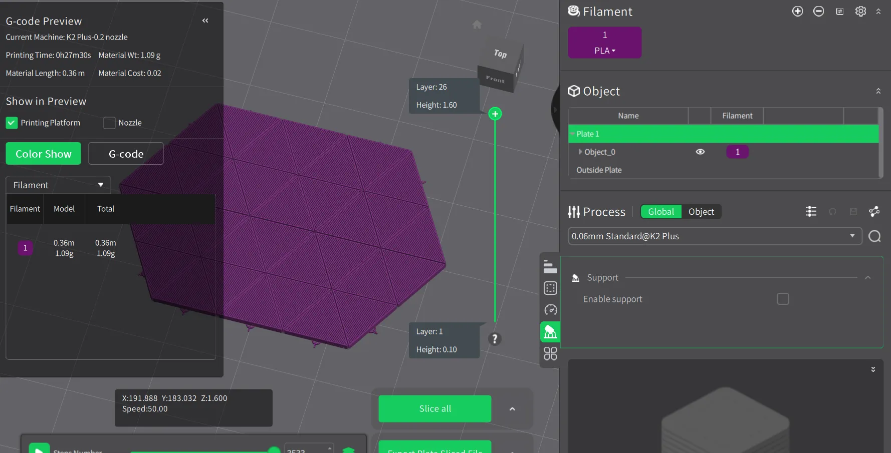Select the purple PLA filament swatch
Viewport: 891px width, 453px height.
tap(604, 43)
